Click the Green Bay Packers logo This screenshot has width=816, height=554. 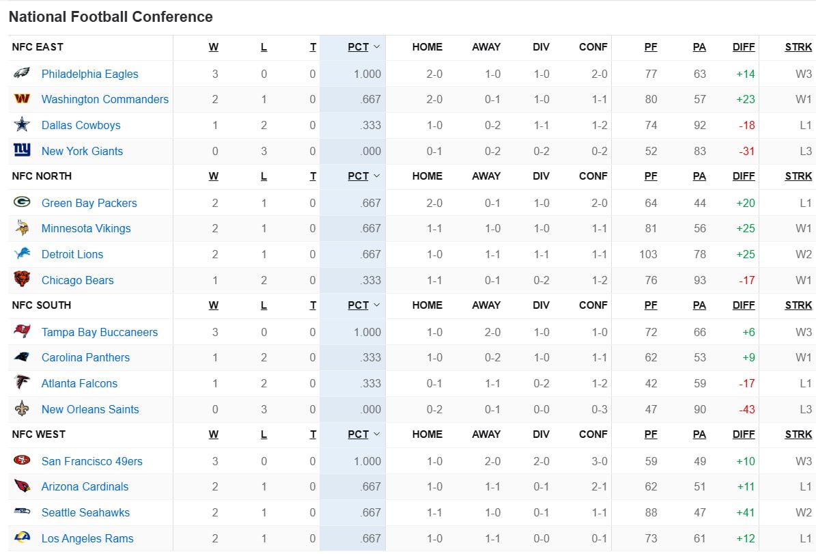22,202
